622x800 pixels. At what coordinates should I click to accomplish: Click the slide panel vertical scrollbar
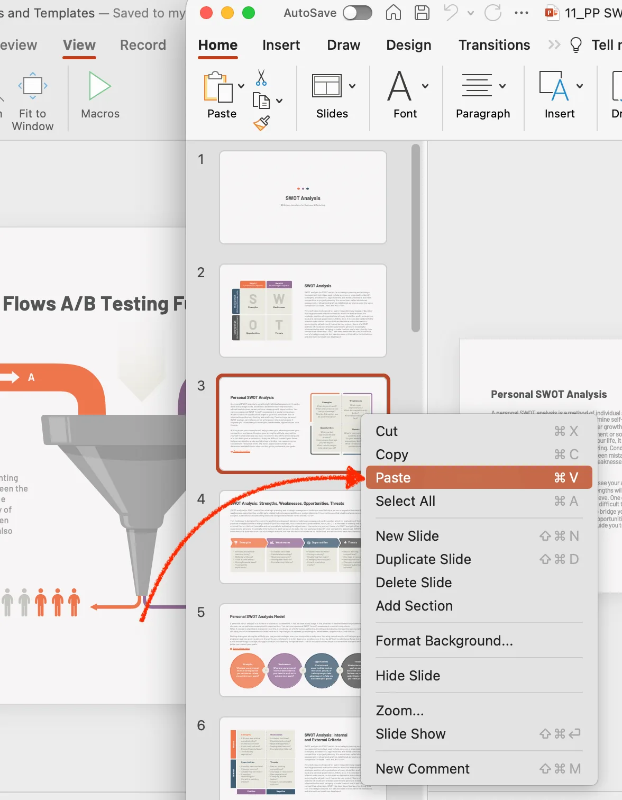pyautogui.click(x=416, y=238)
